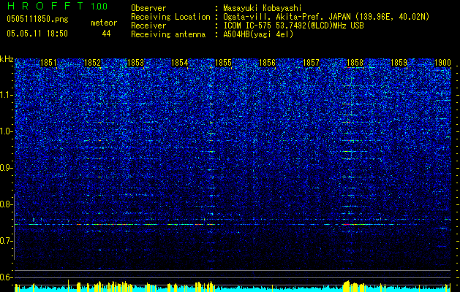Click the date 05.05.11 18:50

coord(37,34)
